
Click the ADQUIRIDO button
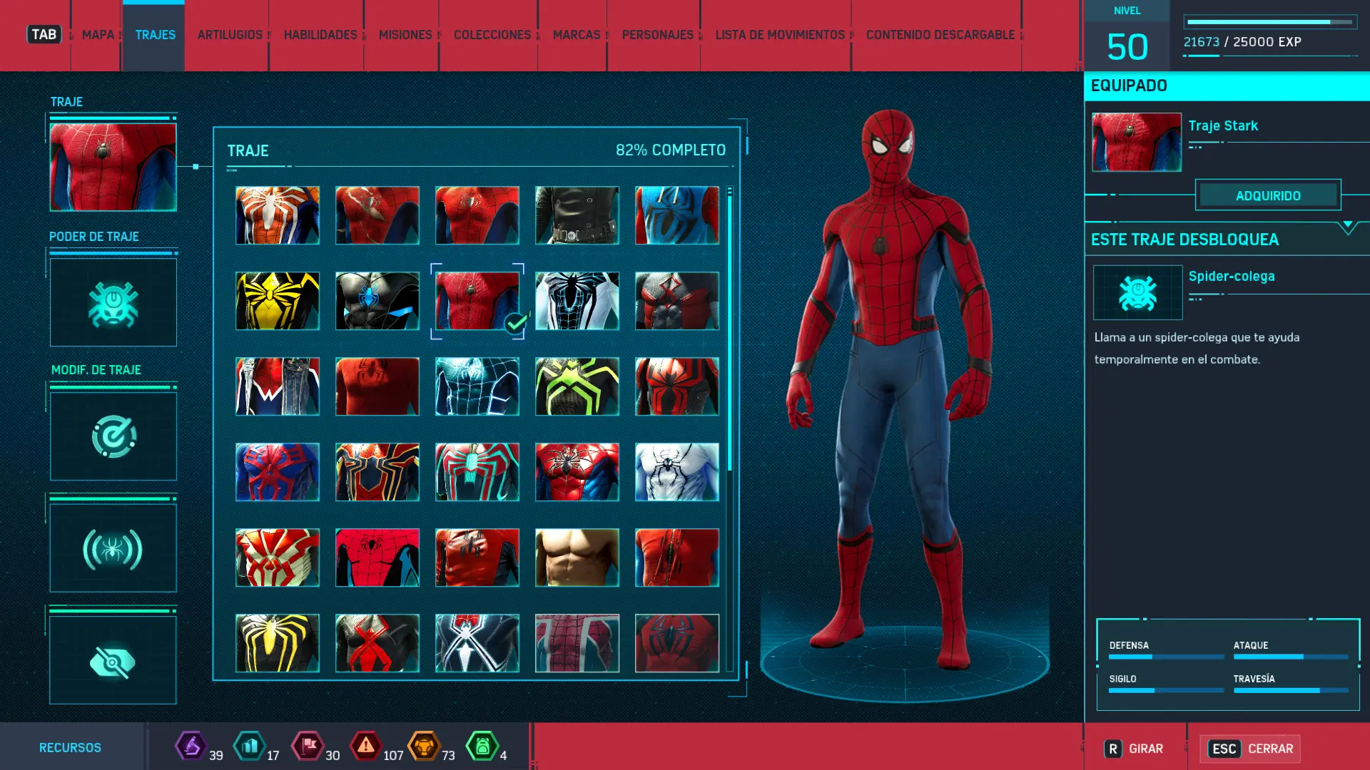click(x=1268, y=195)
